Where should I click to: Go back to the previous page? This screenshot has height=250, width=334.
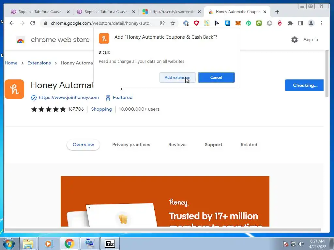point(12,23)
